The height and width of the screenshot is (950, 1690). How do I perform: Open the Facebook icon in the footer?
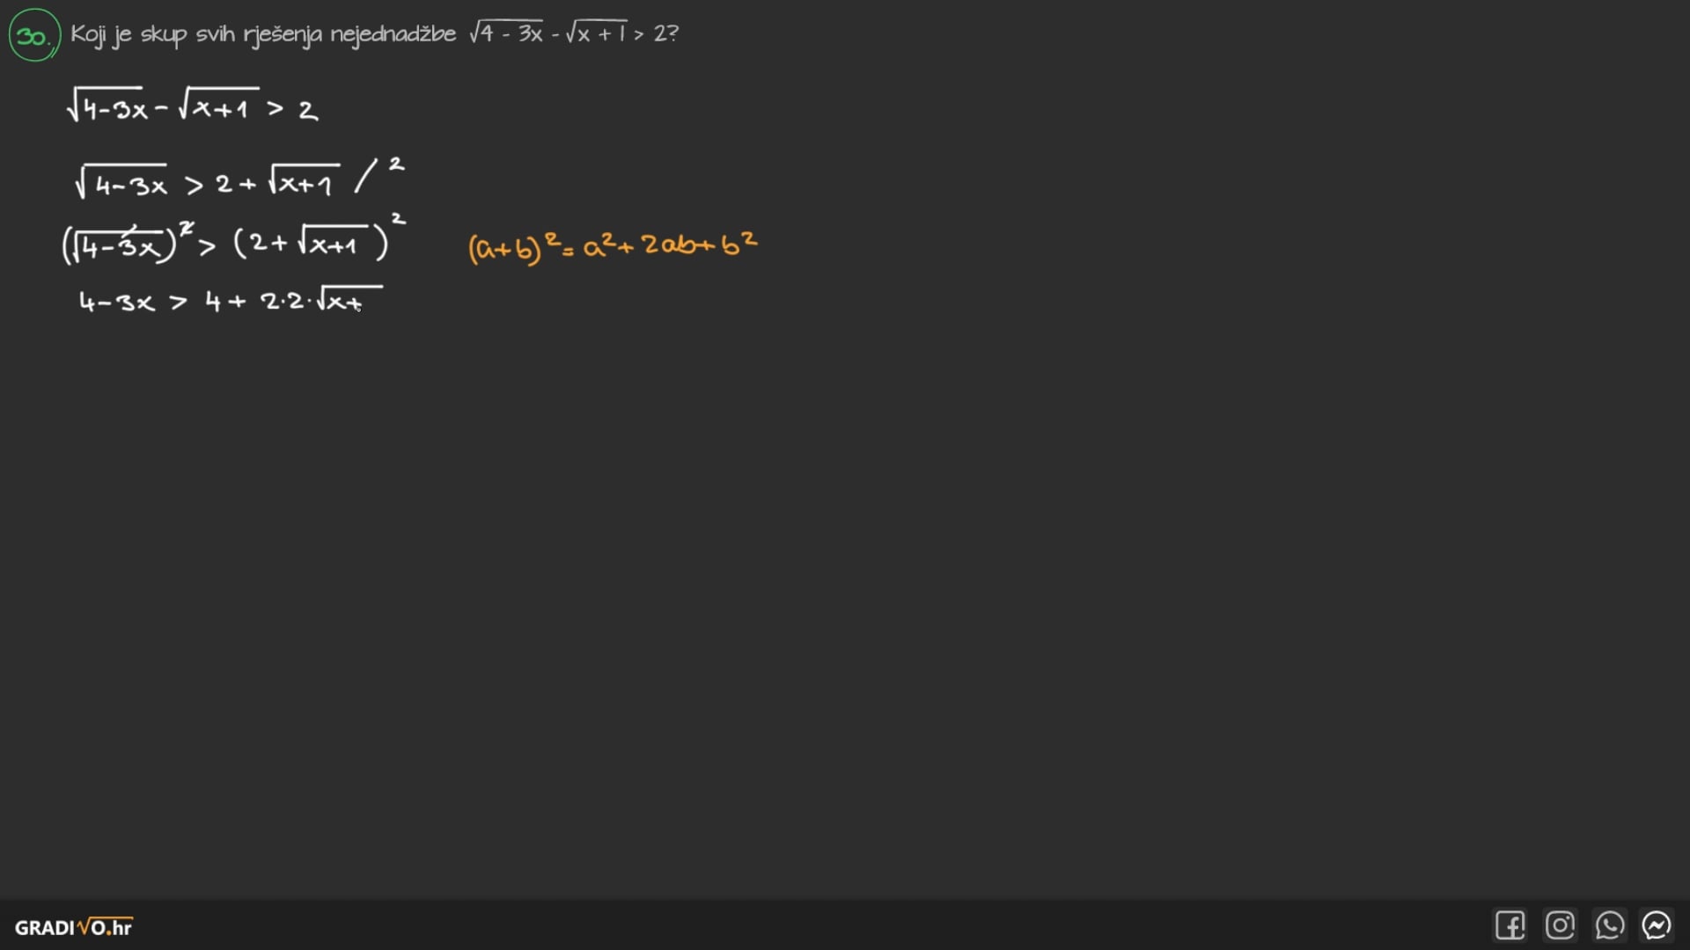(1510, 925)
